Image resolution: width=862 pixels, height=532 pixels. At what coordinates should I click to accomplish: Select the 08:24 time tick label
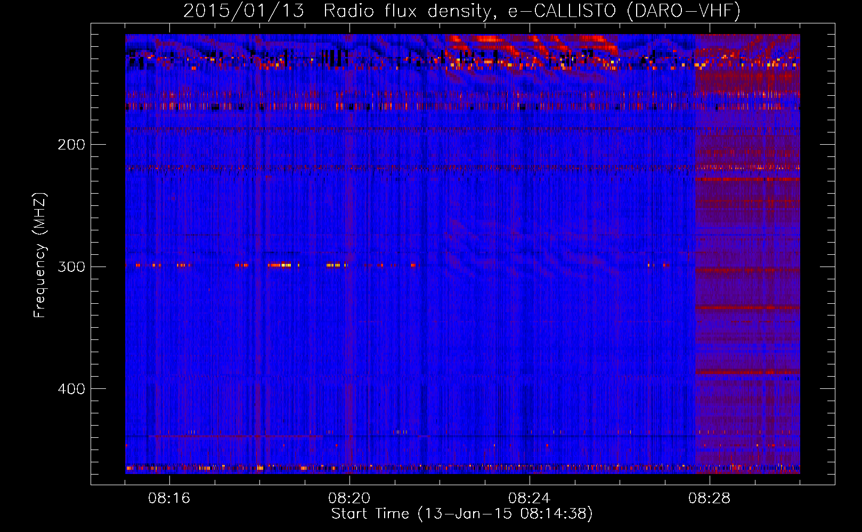(529, 498)
